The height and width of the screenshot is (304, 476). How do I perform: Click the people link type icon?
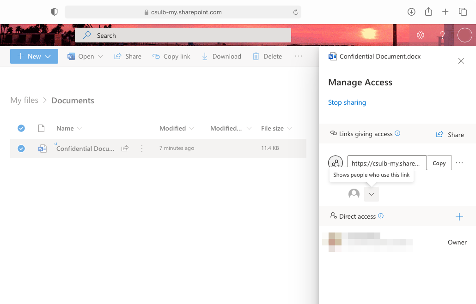point(336,162)
